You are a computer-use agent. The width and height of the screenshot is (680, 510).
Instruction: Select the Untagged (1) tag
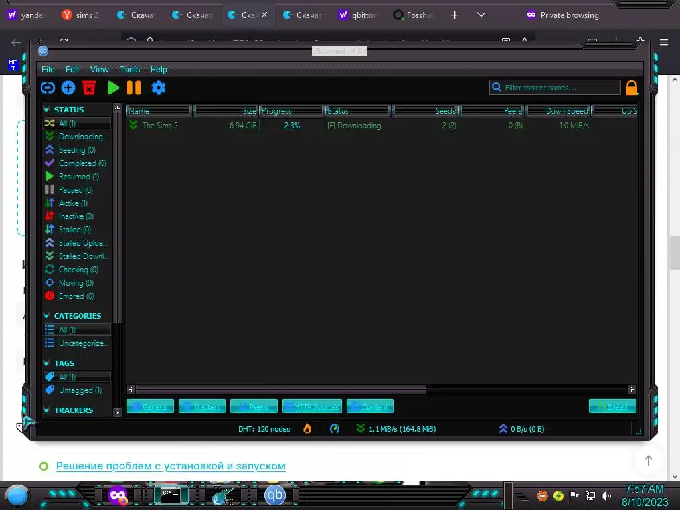pyautogui.click(x=77, y=390)
